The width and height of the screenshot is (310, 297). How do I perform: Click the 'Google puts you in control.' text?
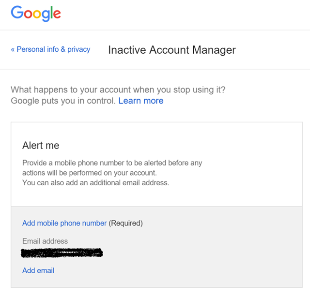(x=63, y=101)
